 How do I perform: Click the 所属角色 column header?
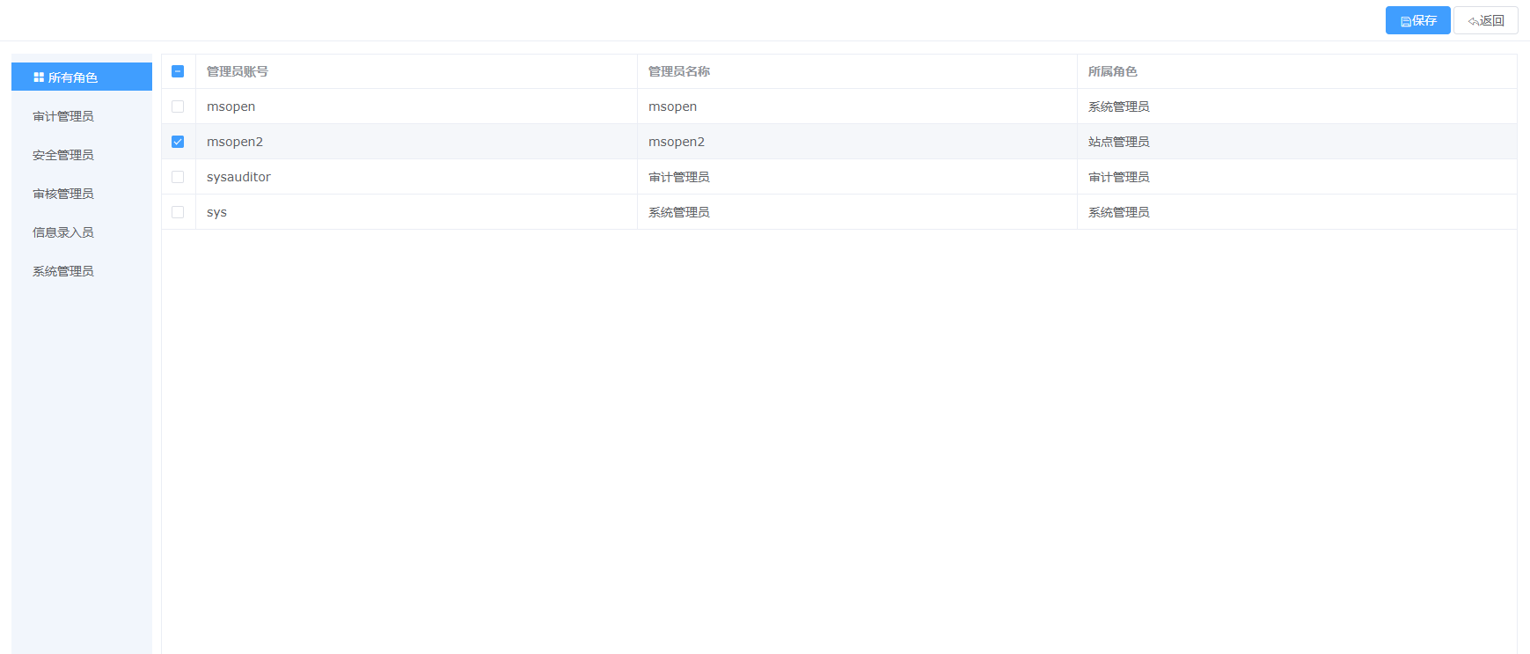[1113, 71]
